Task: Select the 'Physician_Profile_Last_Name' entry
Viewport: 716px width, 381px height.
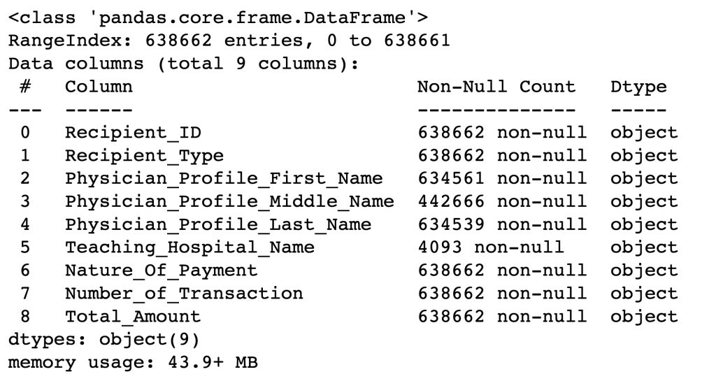Action: (x=218, y=224)
